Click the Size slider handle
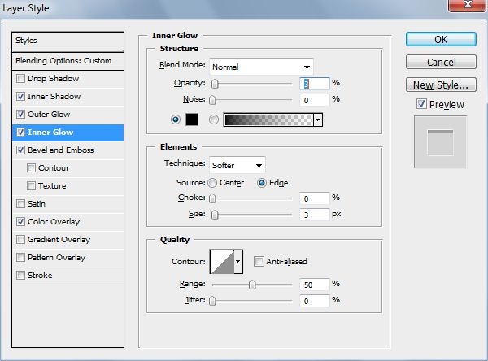This screenshot has width=488, height=361. (x=215, y=215)
